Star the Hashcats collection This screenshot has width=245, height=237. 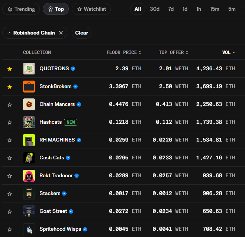10,122
